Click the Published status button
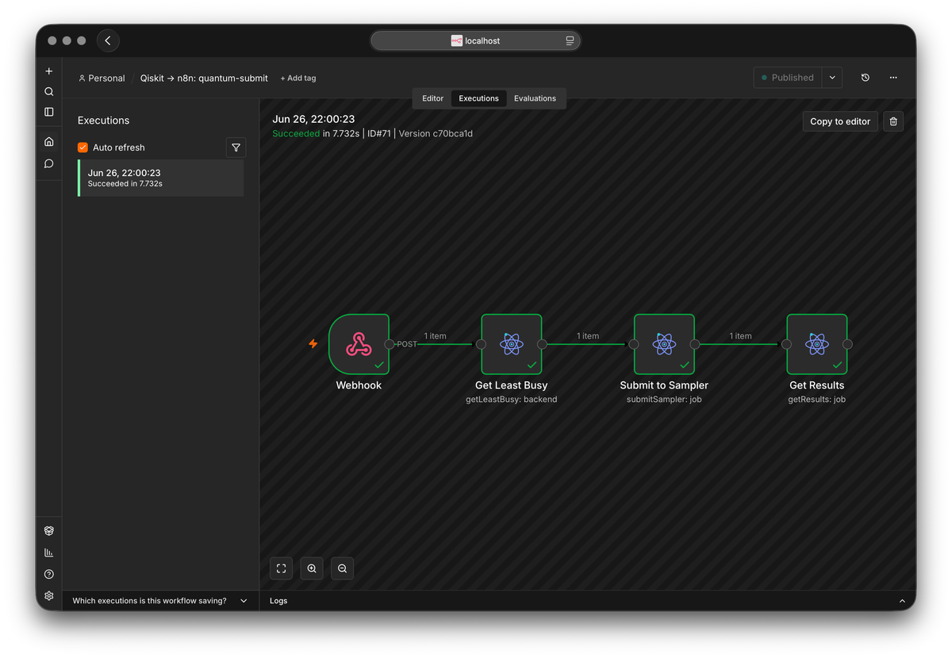The width and height of the screenshot is (952, 658). (788, 78)
